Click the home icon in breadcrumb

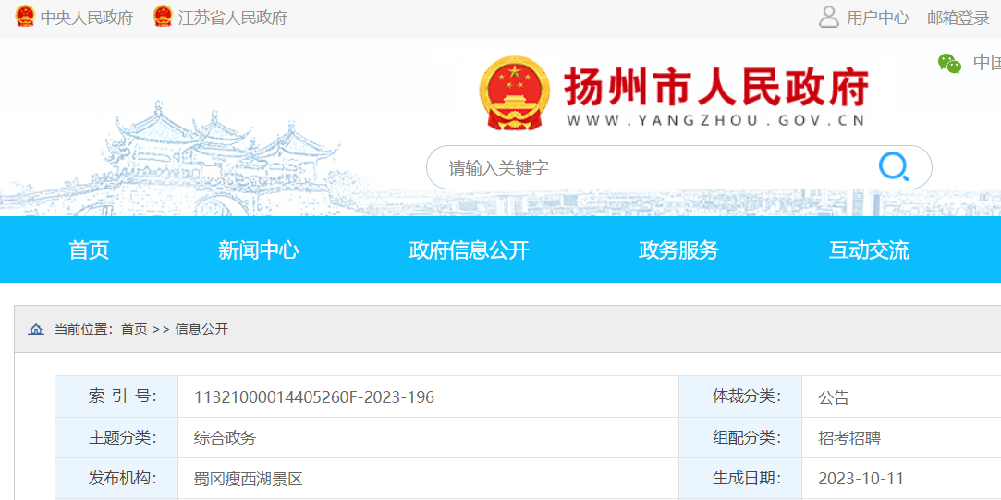coord(36,330)
